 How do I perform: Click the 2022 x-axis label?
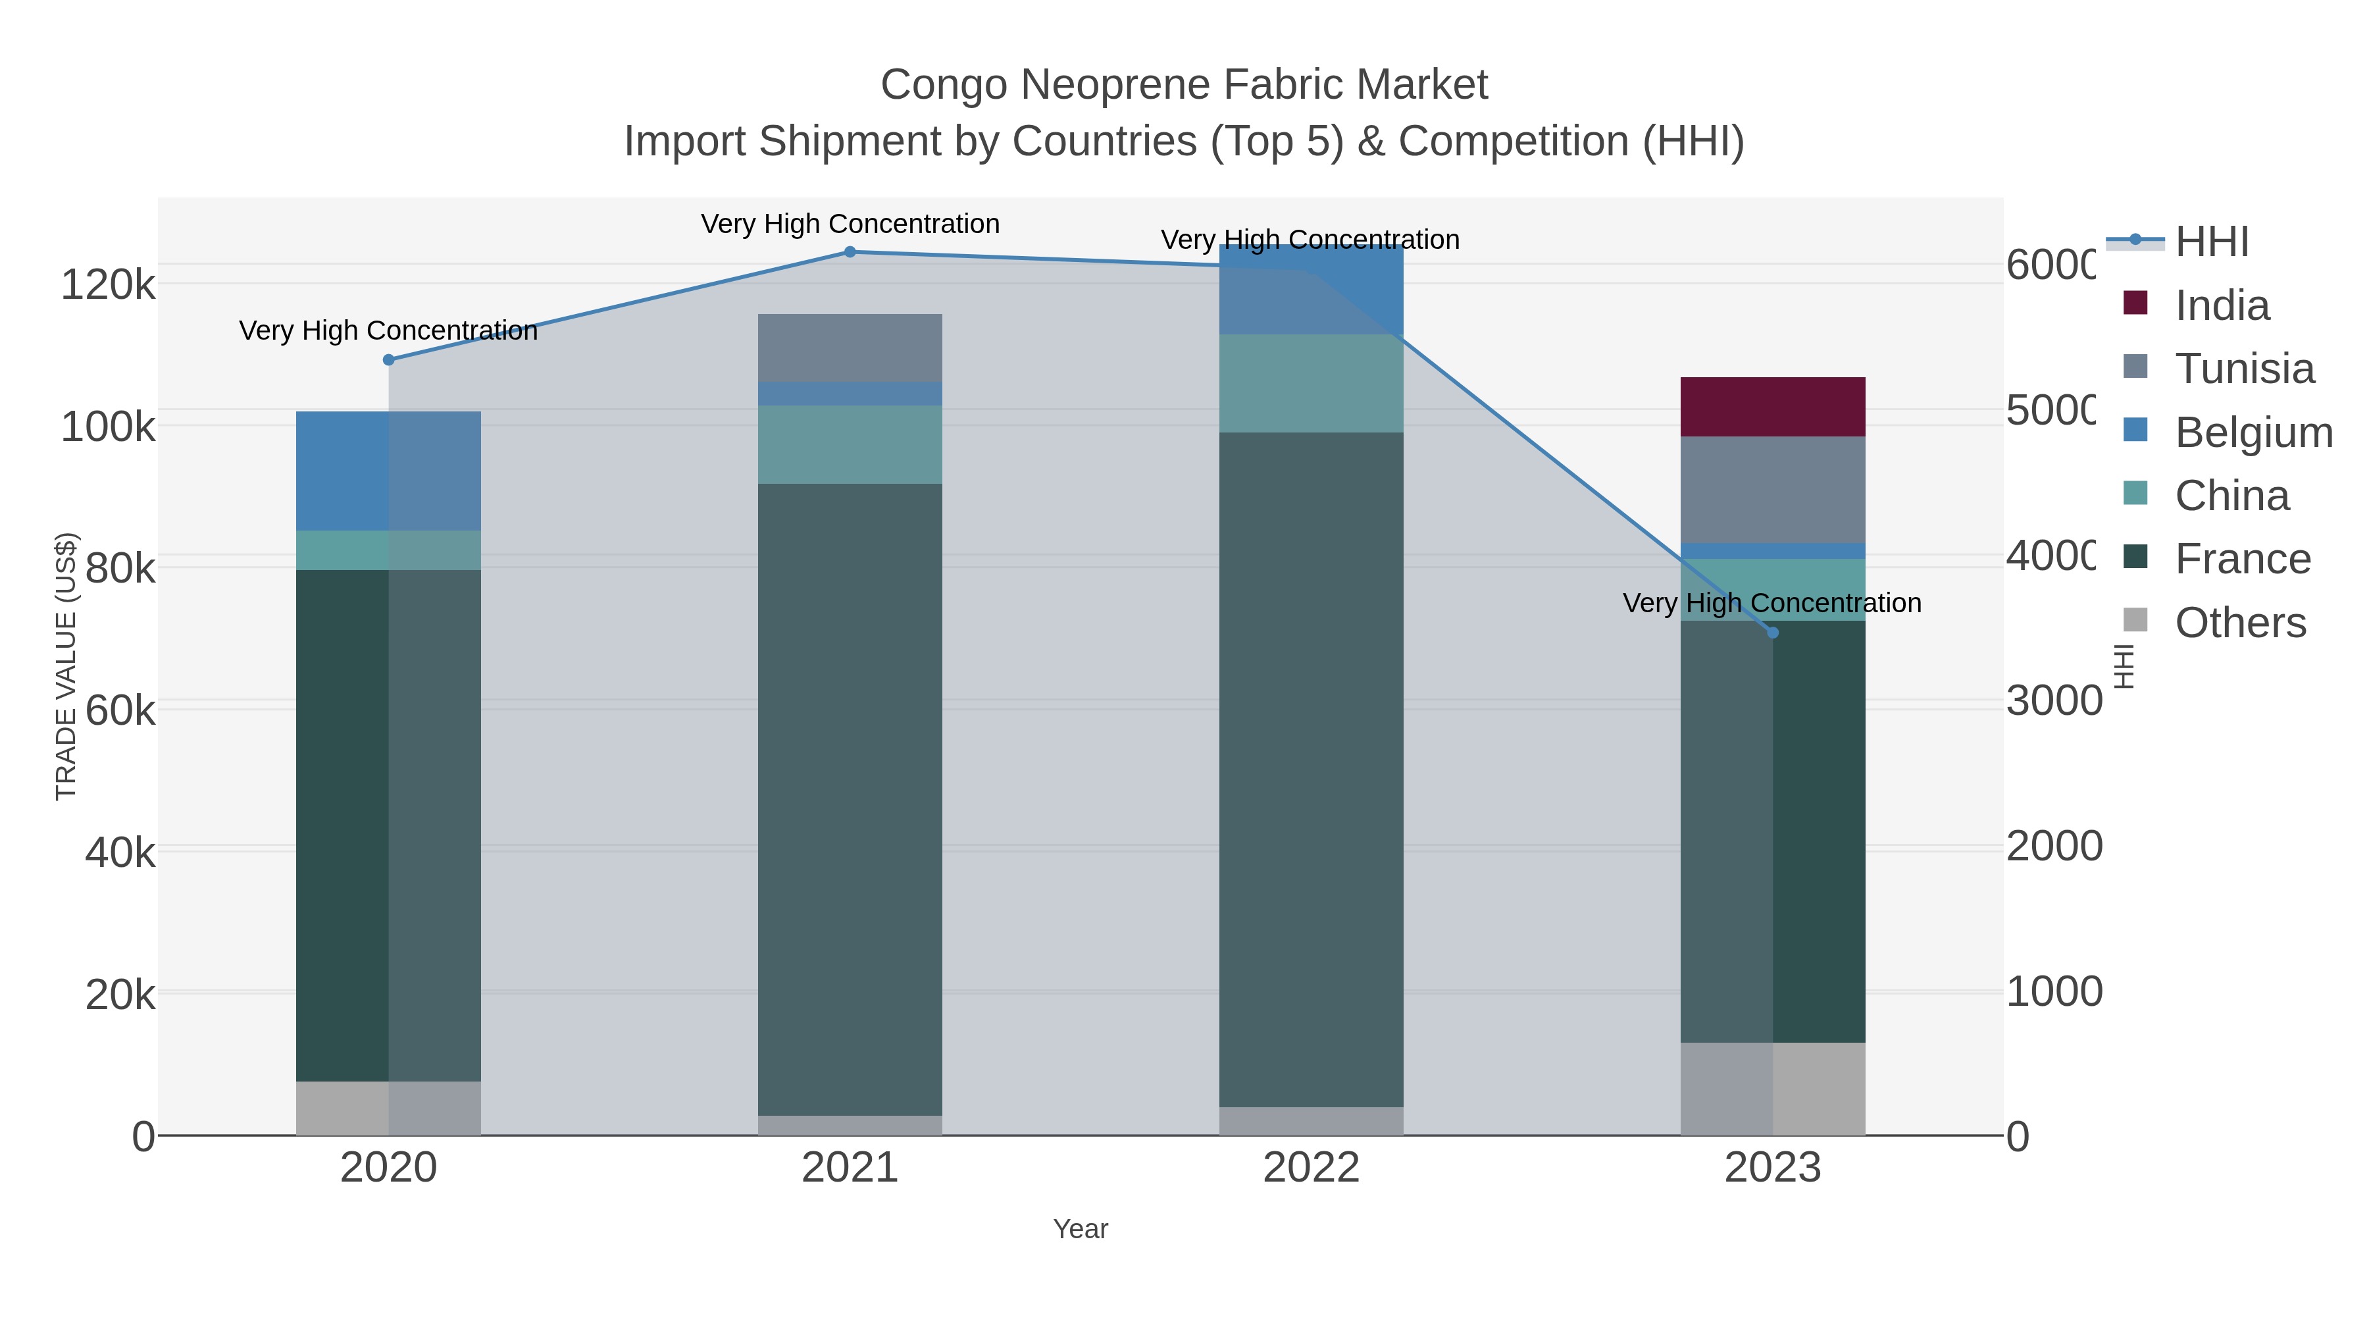(1312, 1168)
